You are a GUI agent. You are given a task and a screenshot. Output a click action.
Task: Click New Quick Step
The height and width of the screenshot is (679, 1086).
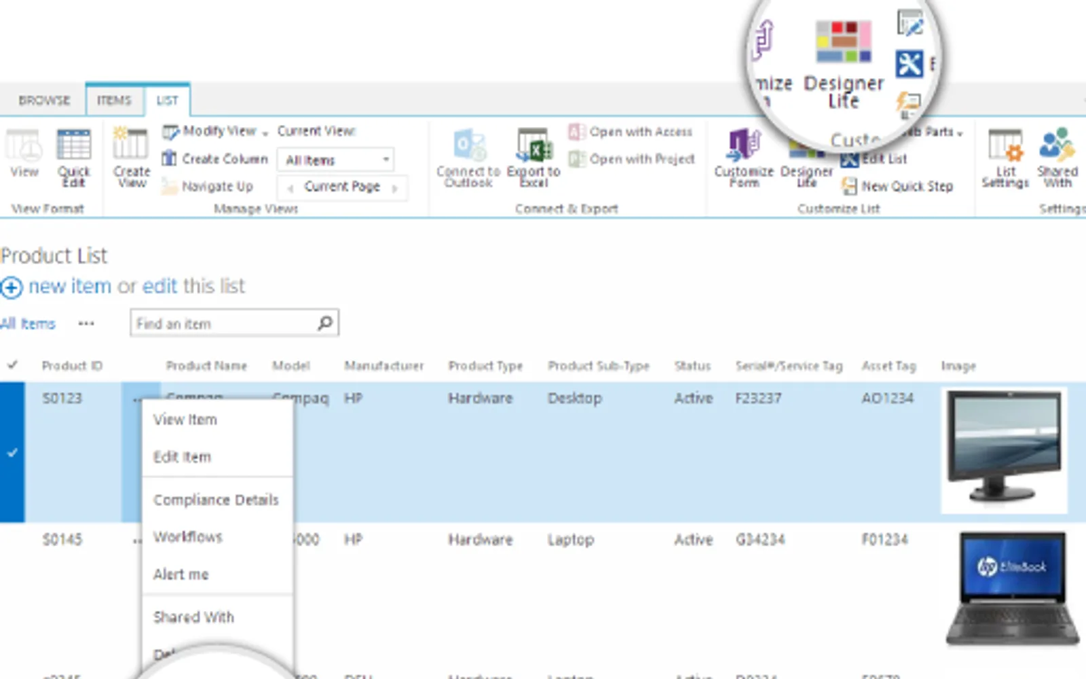tap(897, 186)
